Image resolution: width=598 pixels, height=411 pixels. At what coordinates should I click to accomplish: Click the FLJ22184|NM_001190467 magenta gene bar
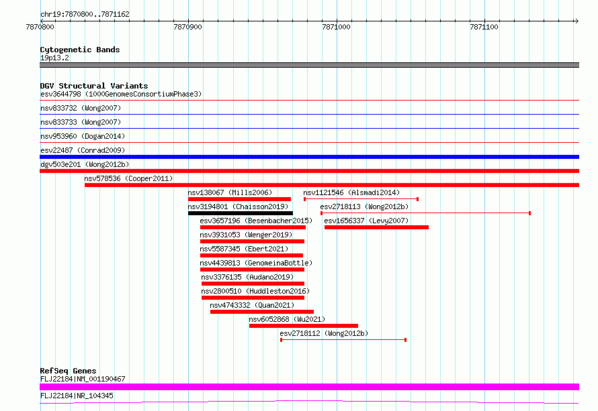point(309,387)
